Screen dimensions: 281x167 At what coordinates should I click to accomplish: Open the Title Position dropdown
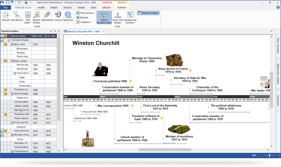point(86,13)
